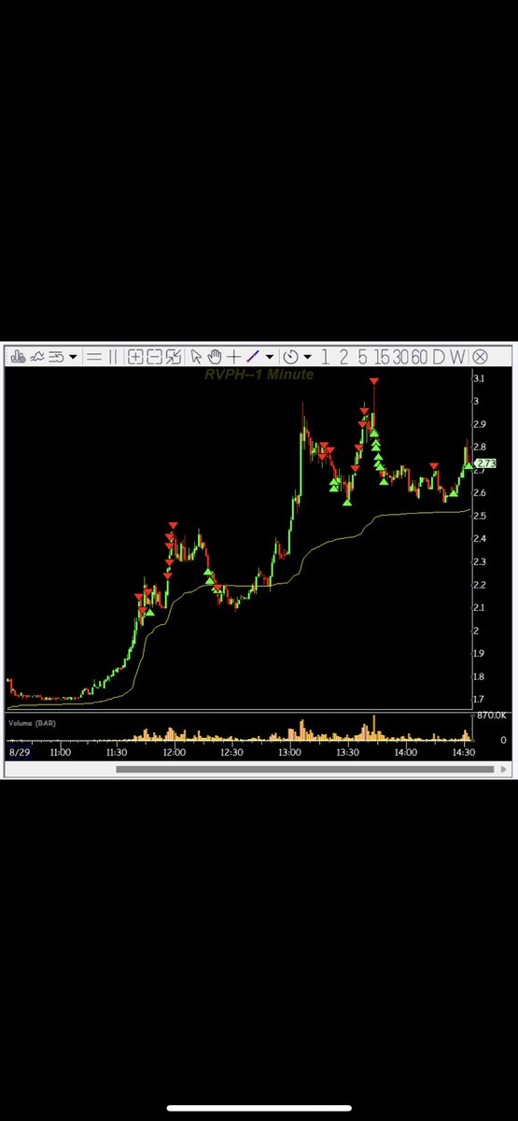
Task: Click the RVPH--1 Minute chart title
Action: [259, 375]
